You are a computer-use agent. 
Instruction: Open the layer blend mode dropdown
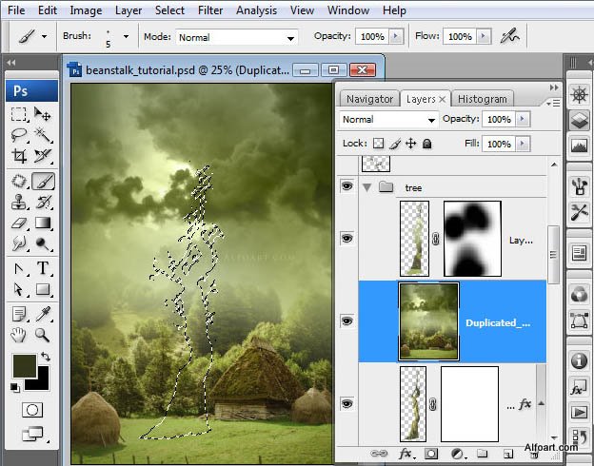click(388, 120)
